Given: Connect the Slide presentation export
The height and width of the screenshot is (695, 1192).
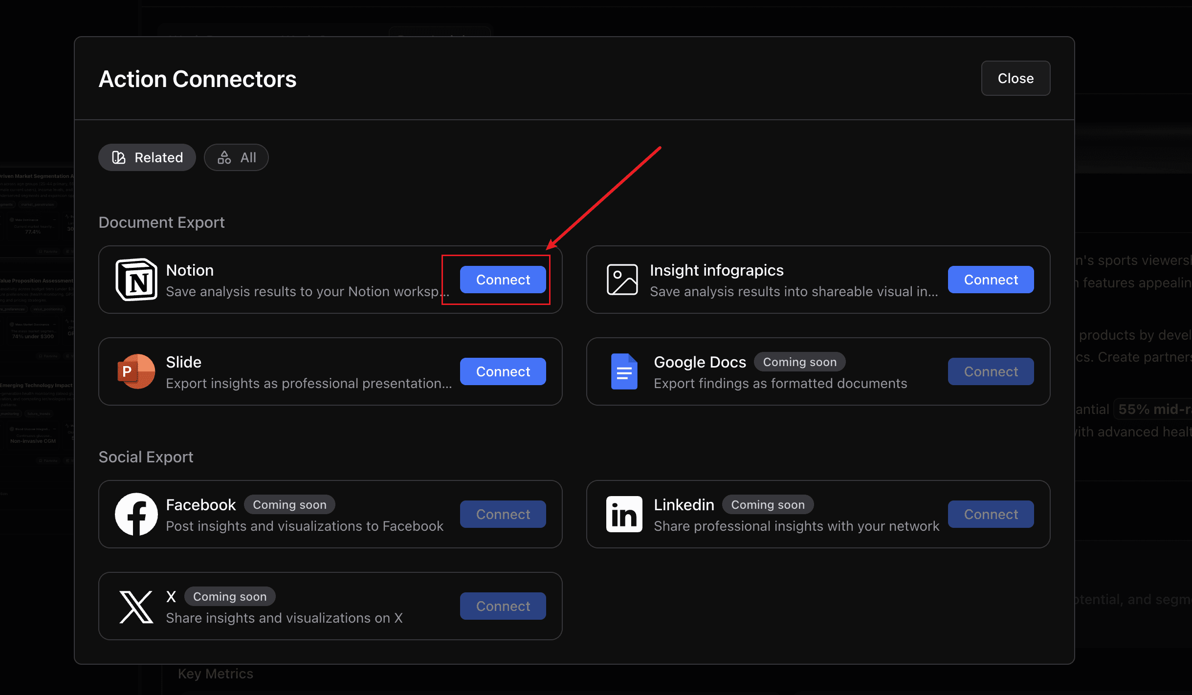Looking at the screenshot, I should [503, 371].
